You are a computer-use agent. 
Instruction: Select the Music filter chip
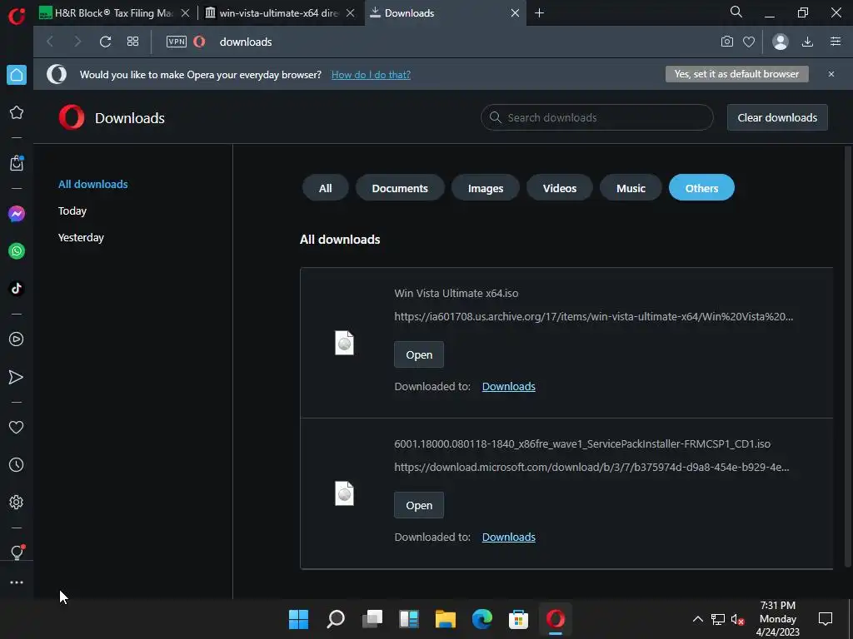coord(631,188)
